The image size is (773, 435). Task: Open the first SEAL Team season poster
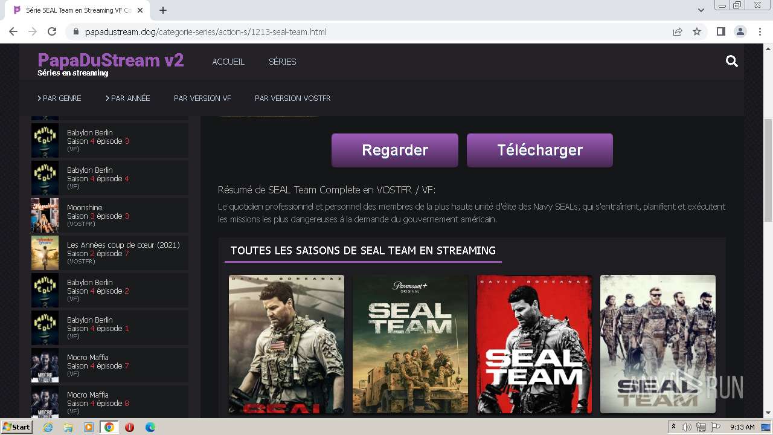click(x=286, y=344)
